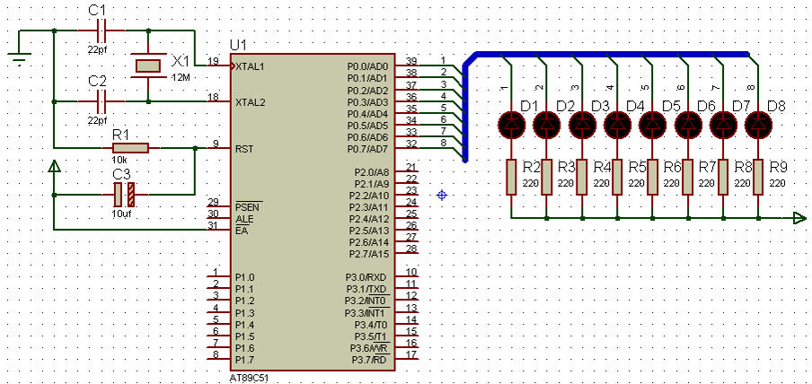Select resistor R9 body

coord(758,177)
